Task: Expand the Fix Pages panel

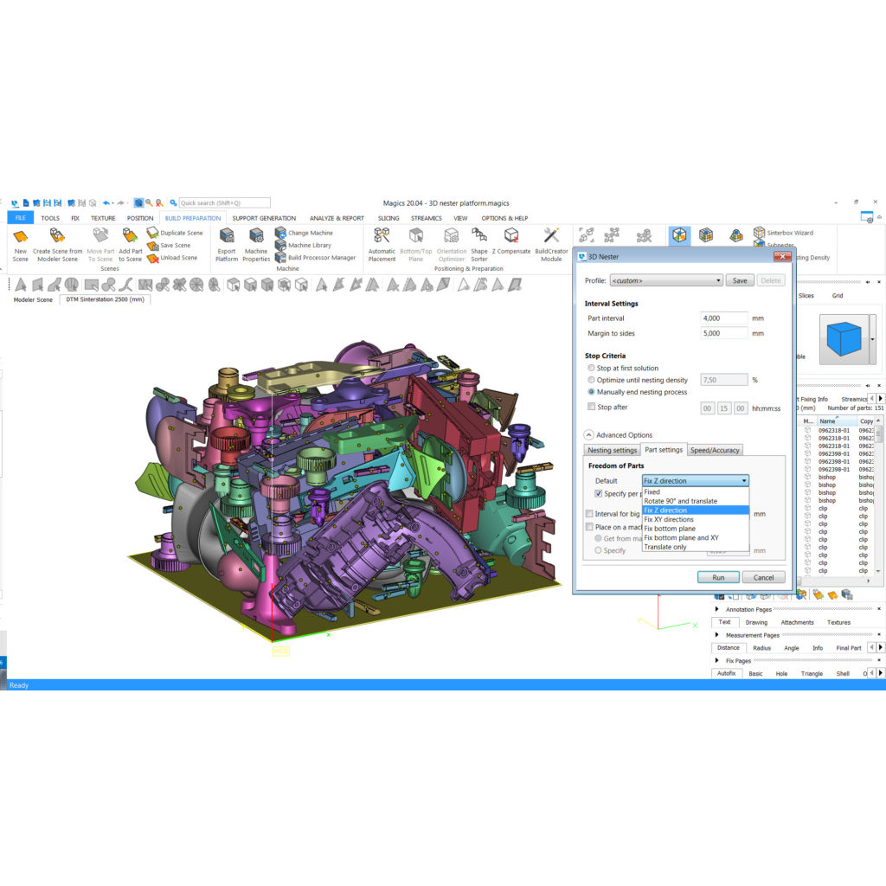Action: point(717,660)
